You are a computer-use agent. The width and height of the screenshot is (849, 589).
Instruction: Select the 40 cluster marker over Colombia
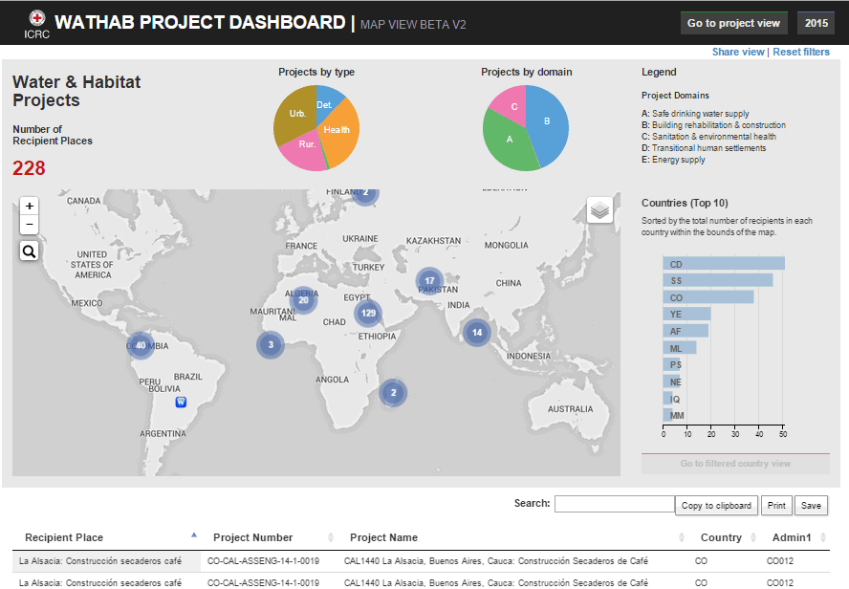pyautogui.click(x=141, y=345)
